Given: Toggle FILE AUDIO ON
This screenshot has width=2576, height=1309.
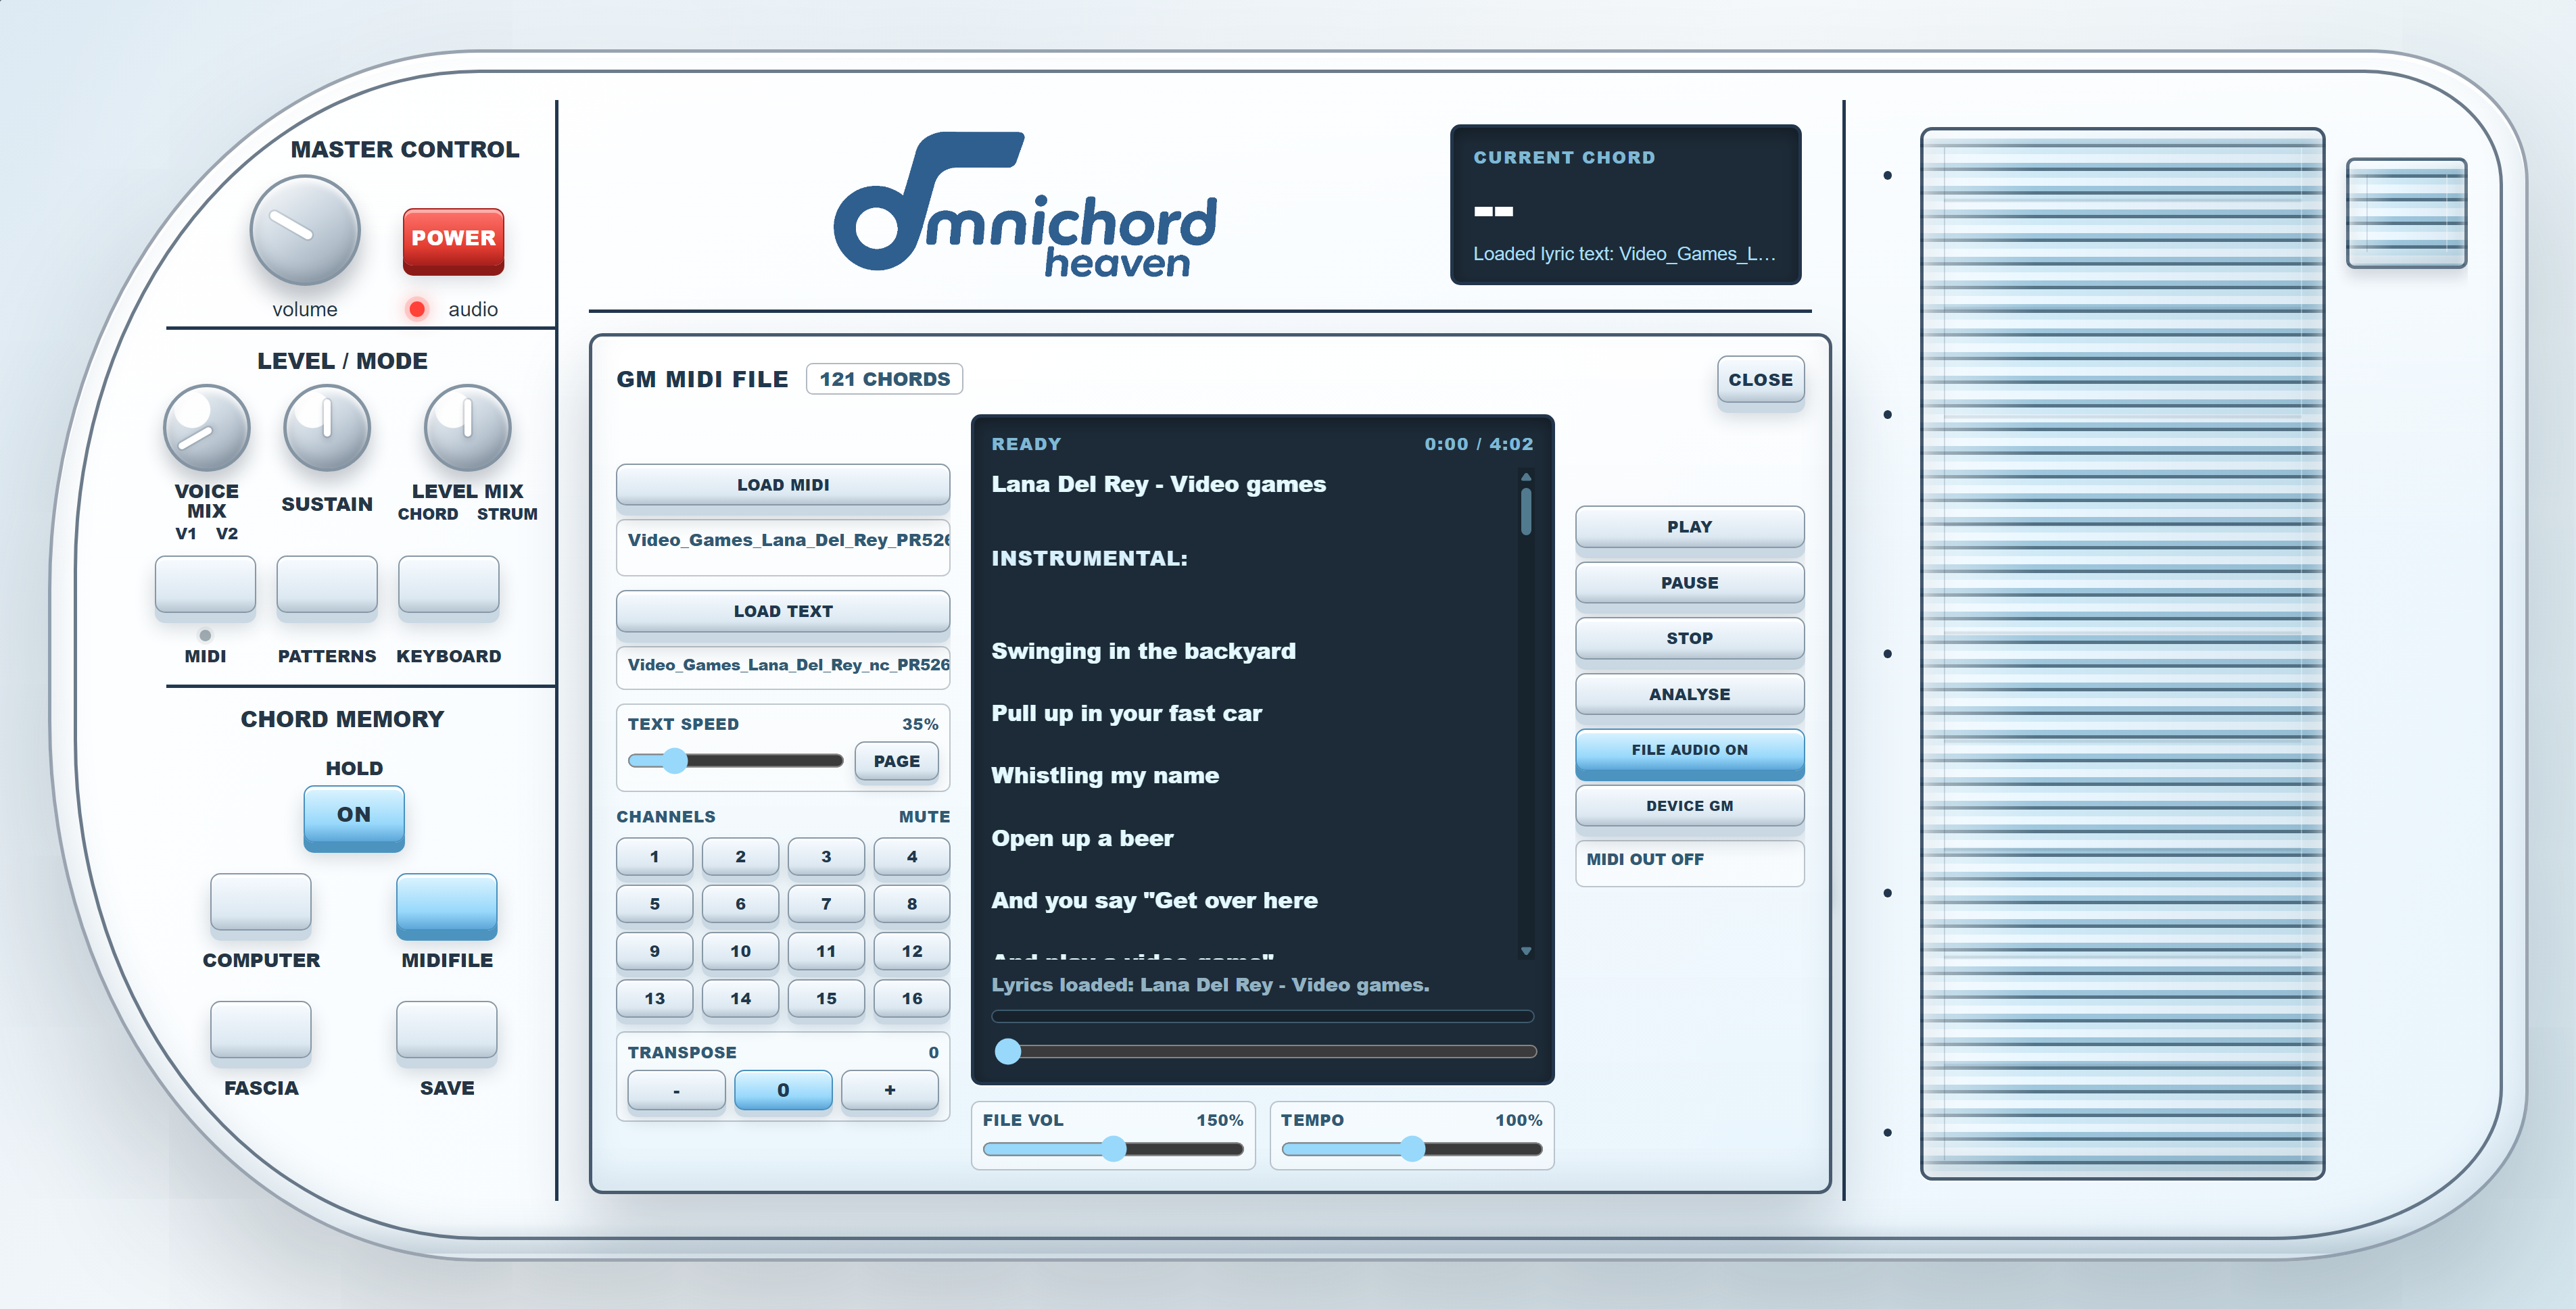Looking at the screenshot, I should click(x=1689, y=751).
